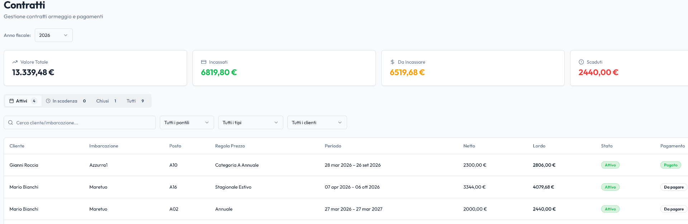Click the Pagamento column header
688x224 pixels.
pos(673,146)
